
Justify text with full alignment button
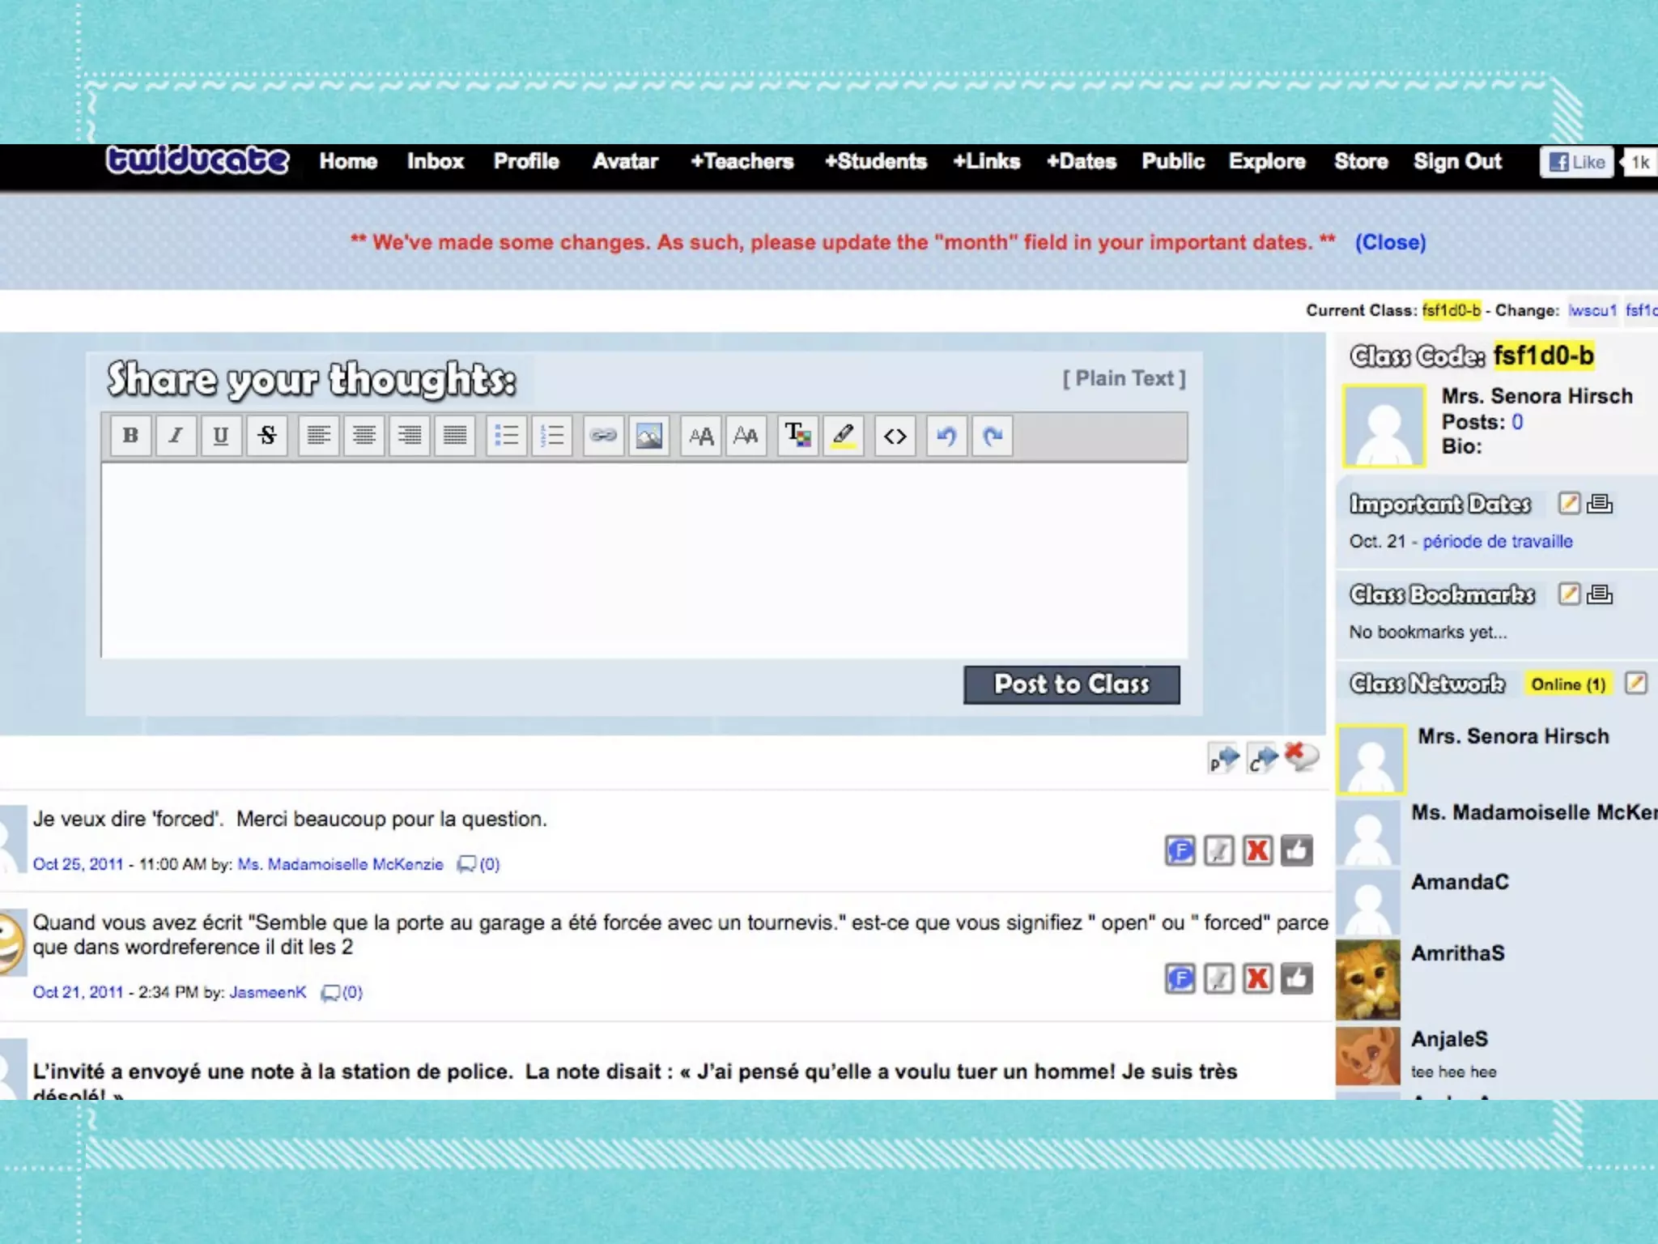click(455, 436)
